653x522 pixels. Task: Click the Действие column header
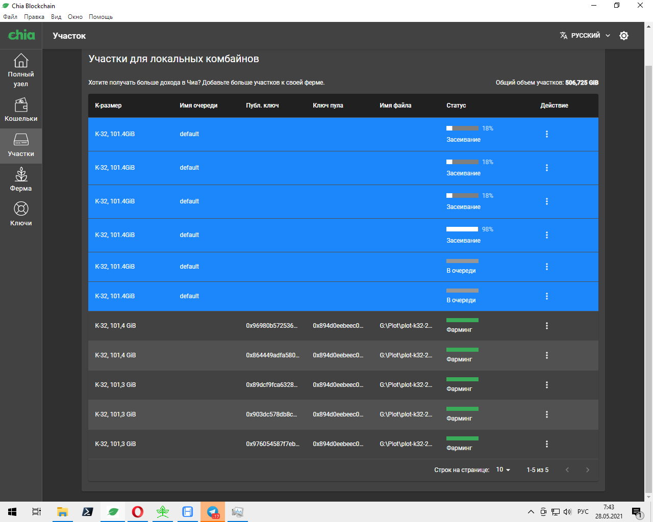[x=554, y=106]
